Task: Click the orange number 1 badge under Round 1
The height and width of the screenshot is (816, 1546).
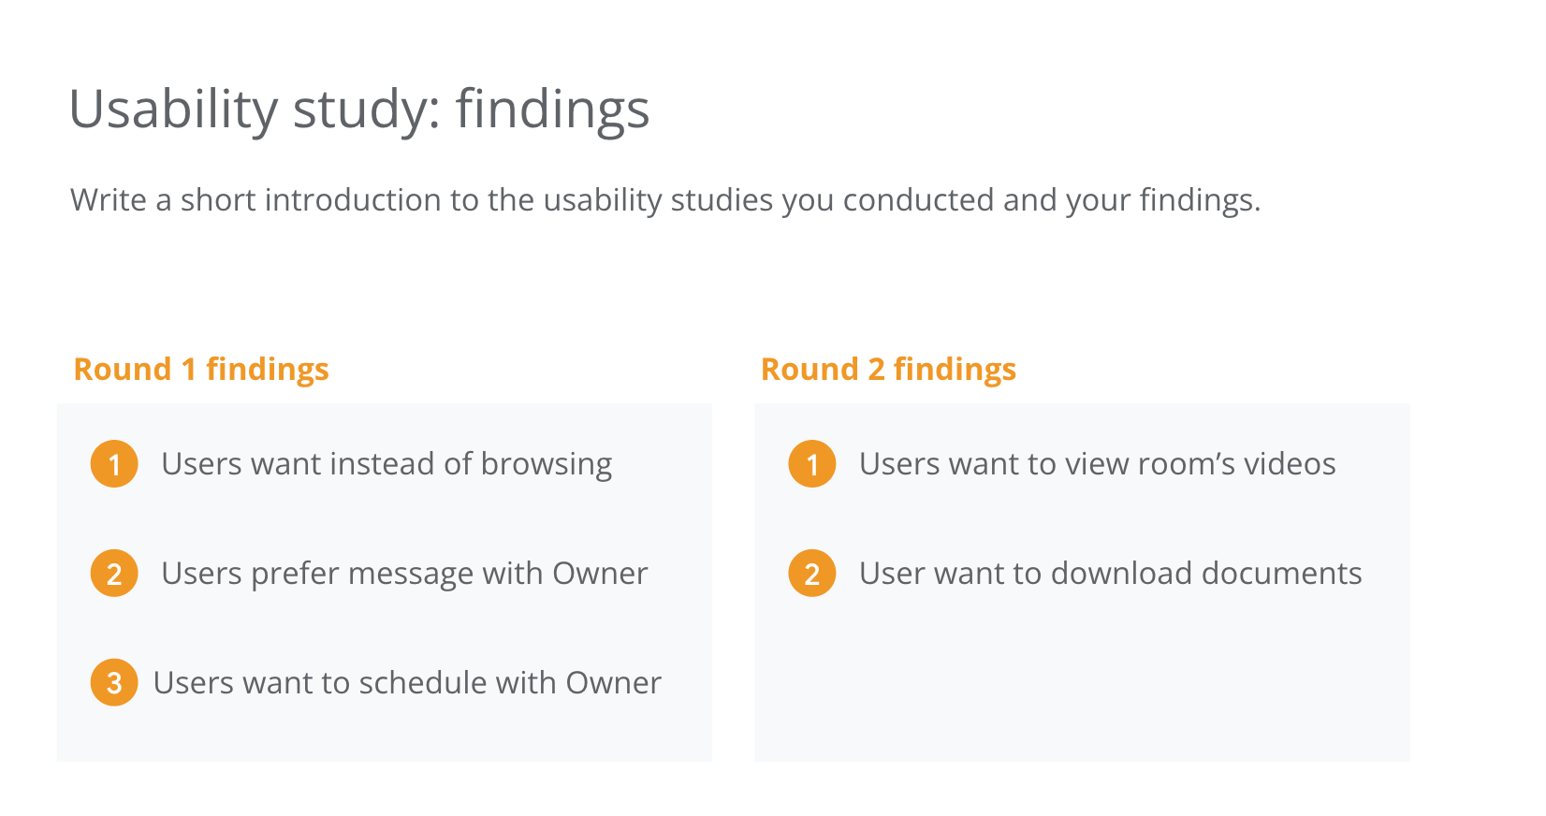Action: tap(114, 464)
